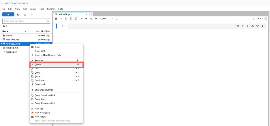Image resolution: width=270 pixels, height=126 pixels.
Task: Paste cells from the notebook toolbar
Action: [76, 19]
